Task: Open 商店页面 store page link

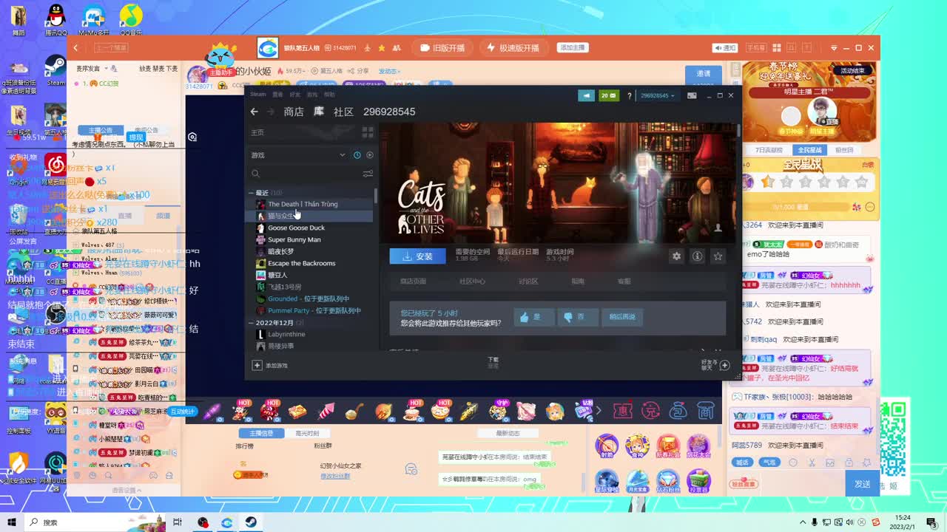Action: click(x=413, y=282)
